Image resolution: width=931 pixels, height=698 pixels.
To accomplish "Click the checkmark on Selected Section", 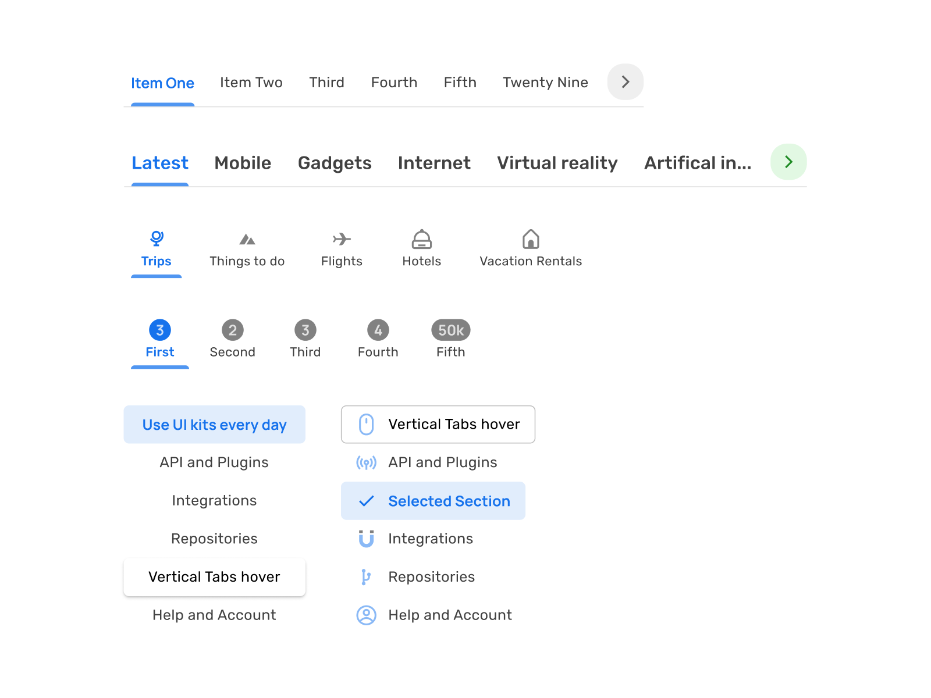I will coord(366,501).
